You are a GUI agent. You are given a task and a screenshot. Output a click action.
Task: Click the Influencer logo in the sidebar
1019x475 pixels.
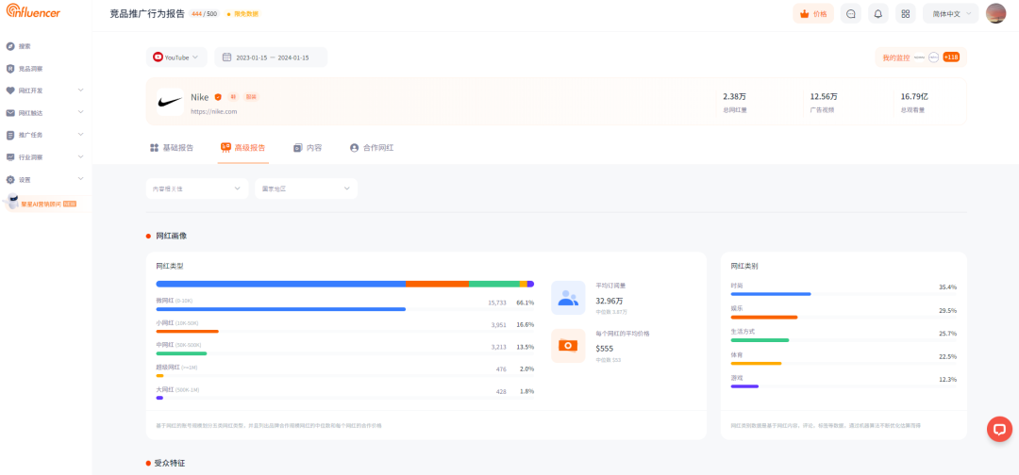(x=32, y=11)
